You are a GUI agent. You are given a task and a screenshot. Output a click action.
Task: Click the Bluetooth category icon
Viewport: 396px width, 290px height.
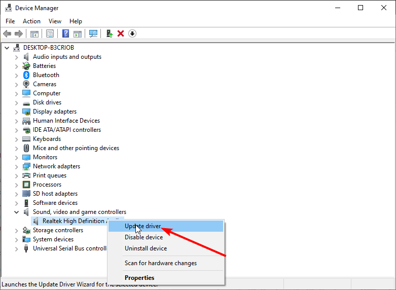coord(26,75)
